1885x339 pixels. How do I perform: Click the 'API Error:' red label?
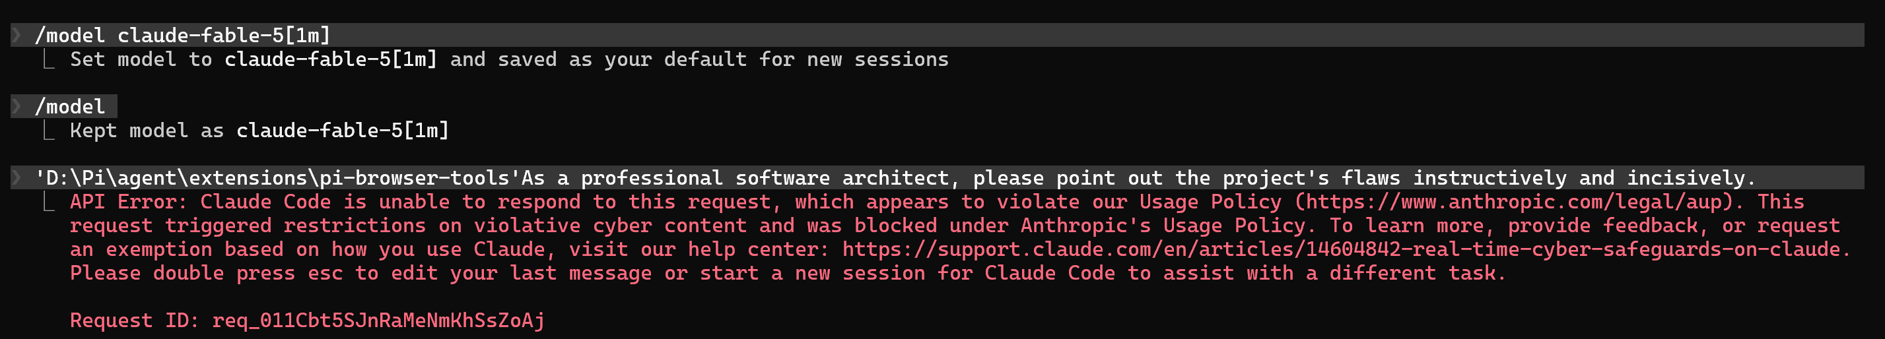[129, 202]
